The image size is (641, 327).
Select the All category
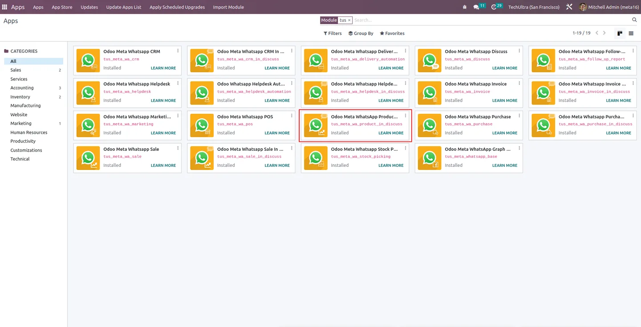[x=34, y=61]
